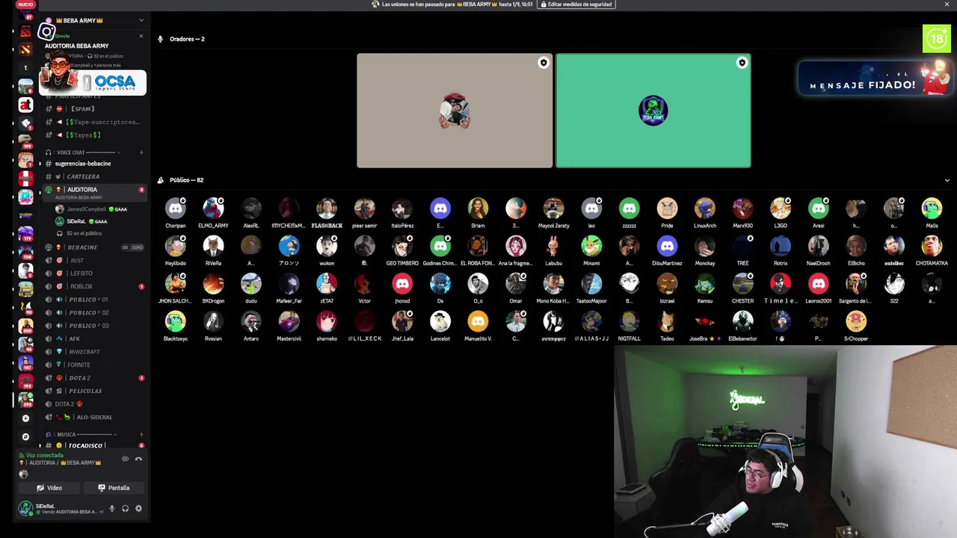This screenshot has height=538, width=957.
Task: Join the PELICULAS voice channel
Action: [x=93, y=391]
